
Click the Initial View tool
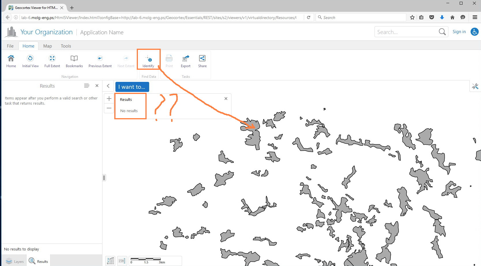coord(30,61)
